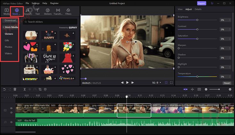Open the crop tool in the timeline toolbar

coord(40,89)
